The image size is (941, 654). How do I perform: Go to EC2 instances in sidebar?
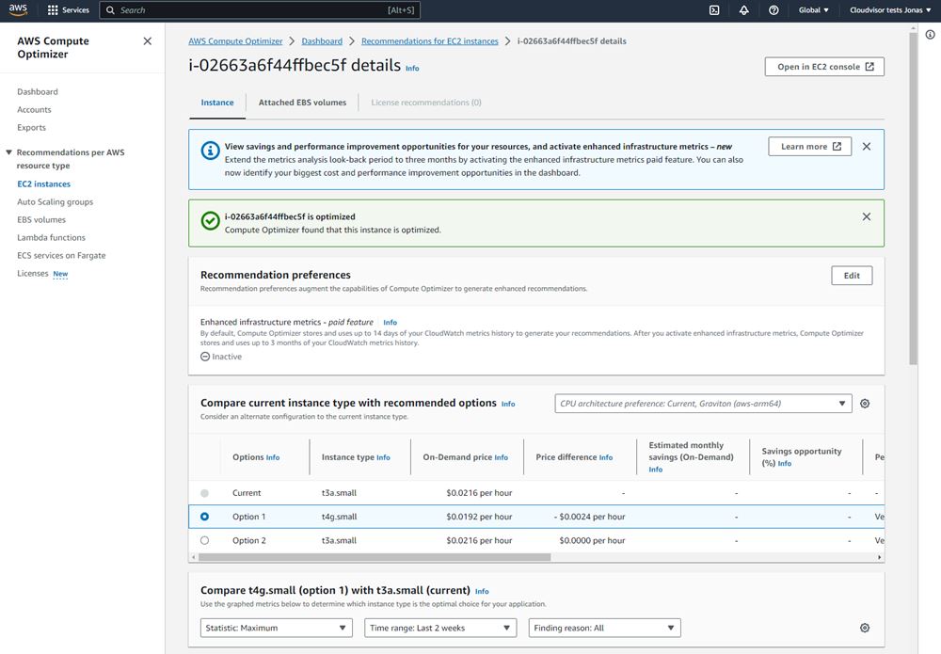coord(44,184)
